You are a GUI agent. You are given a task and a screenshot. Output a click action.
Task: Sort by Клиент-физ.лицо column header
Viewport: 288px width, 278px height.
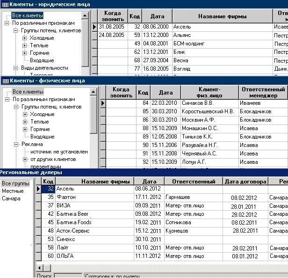coord(209,92)
